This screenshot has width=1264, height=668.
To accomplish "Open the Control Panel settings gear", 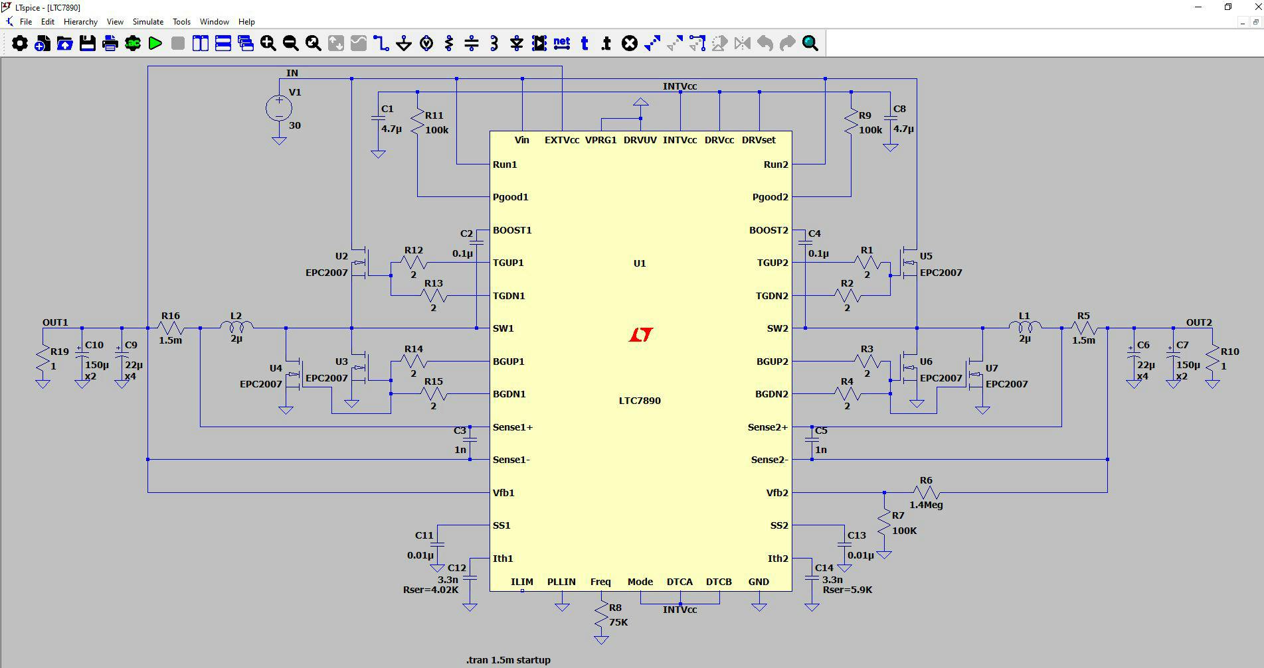I will tap(20, 43).
